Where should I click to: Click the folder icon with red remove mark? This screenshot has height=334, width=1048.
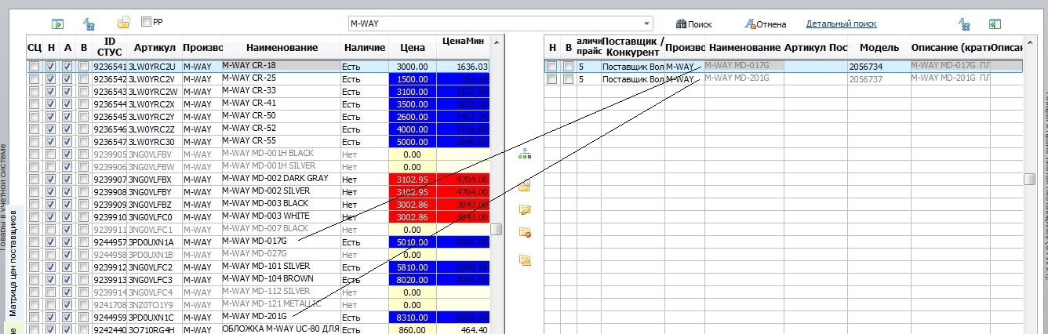coord(525,232)
